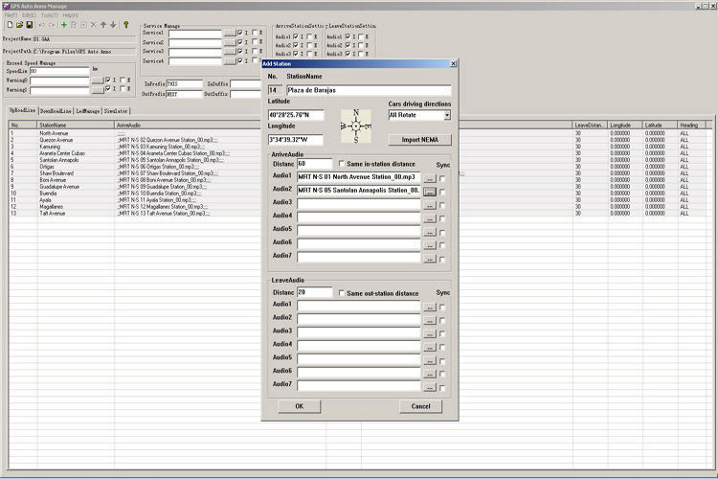Click the compass rose image in Add Station

[x=356, y=126]
